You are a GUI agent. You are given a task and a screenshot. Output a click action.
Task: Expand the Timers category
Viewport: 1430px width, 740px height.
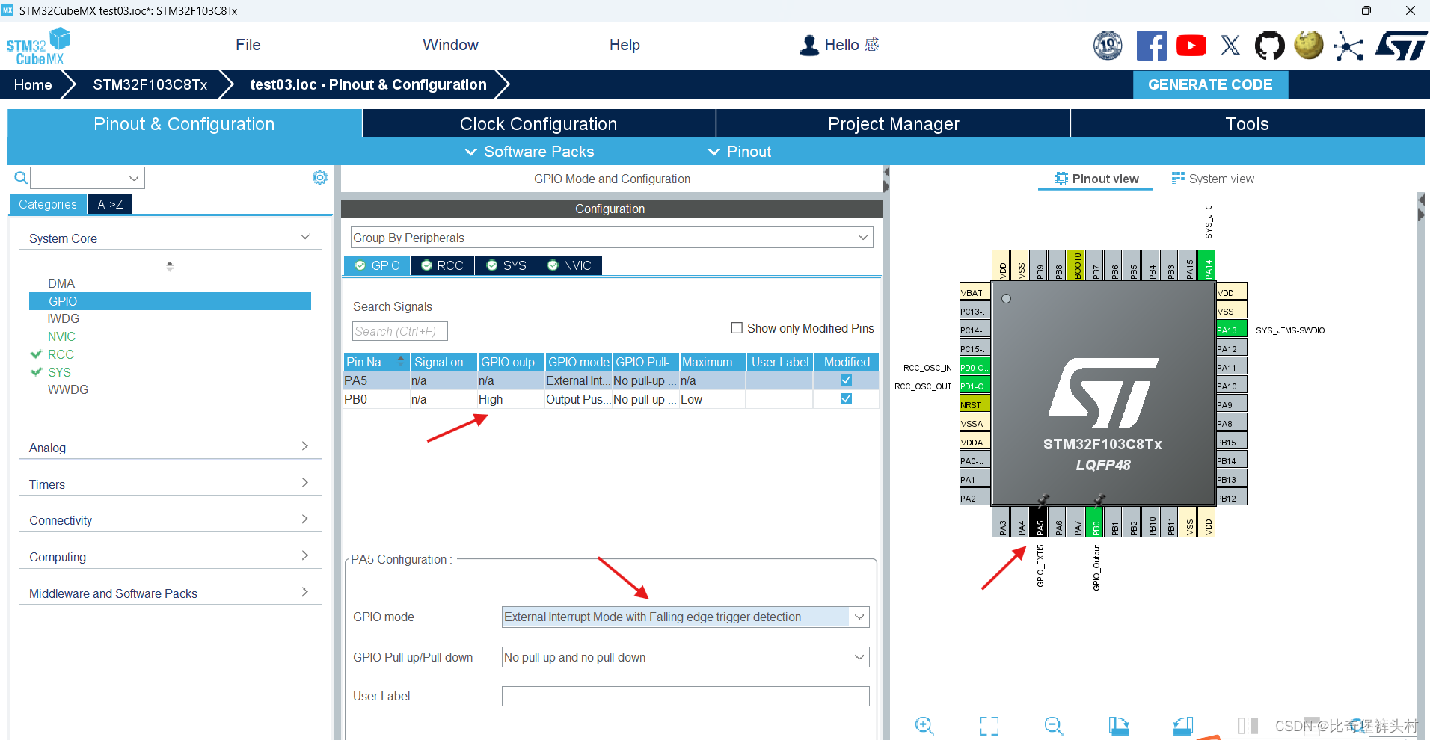[170, 484]
